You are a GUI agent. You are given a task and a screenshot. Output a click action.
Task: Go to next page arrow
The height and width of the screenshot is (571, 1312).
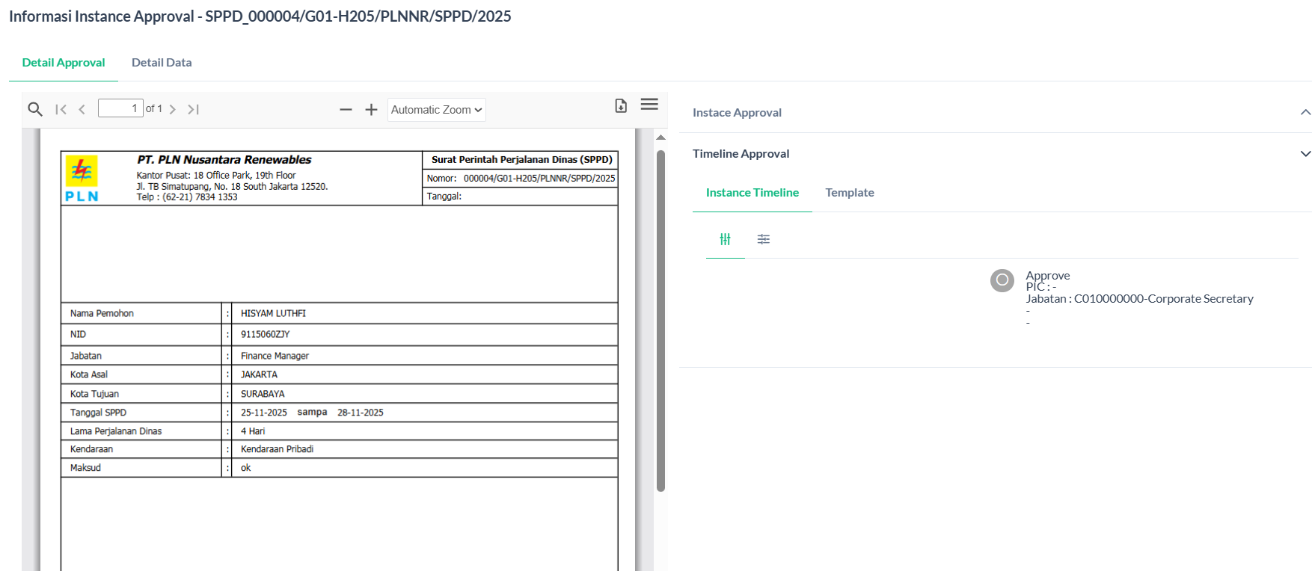click(x=173, y=109)
